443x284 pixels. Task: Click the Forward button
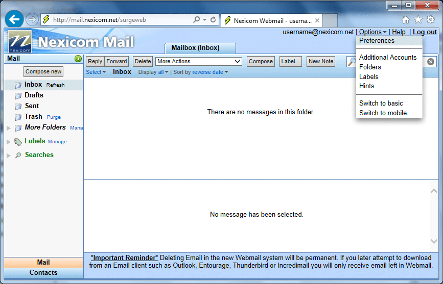click(116, 61)
